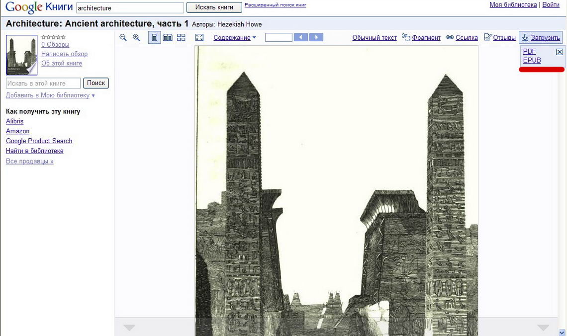The height and width of the screenshot is (336, 567).
Task: Go to previous page arrow button
Action: point(301,37)
